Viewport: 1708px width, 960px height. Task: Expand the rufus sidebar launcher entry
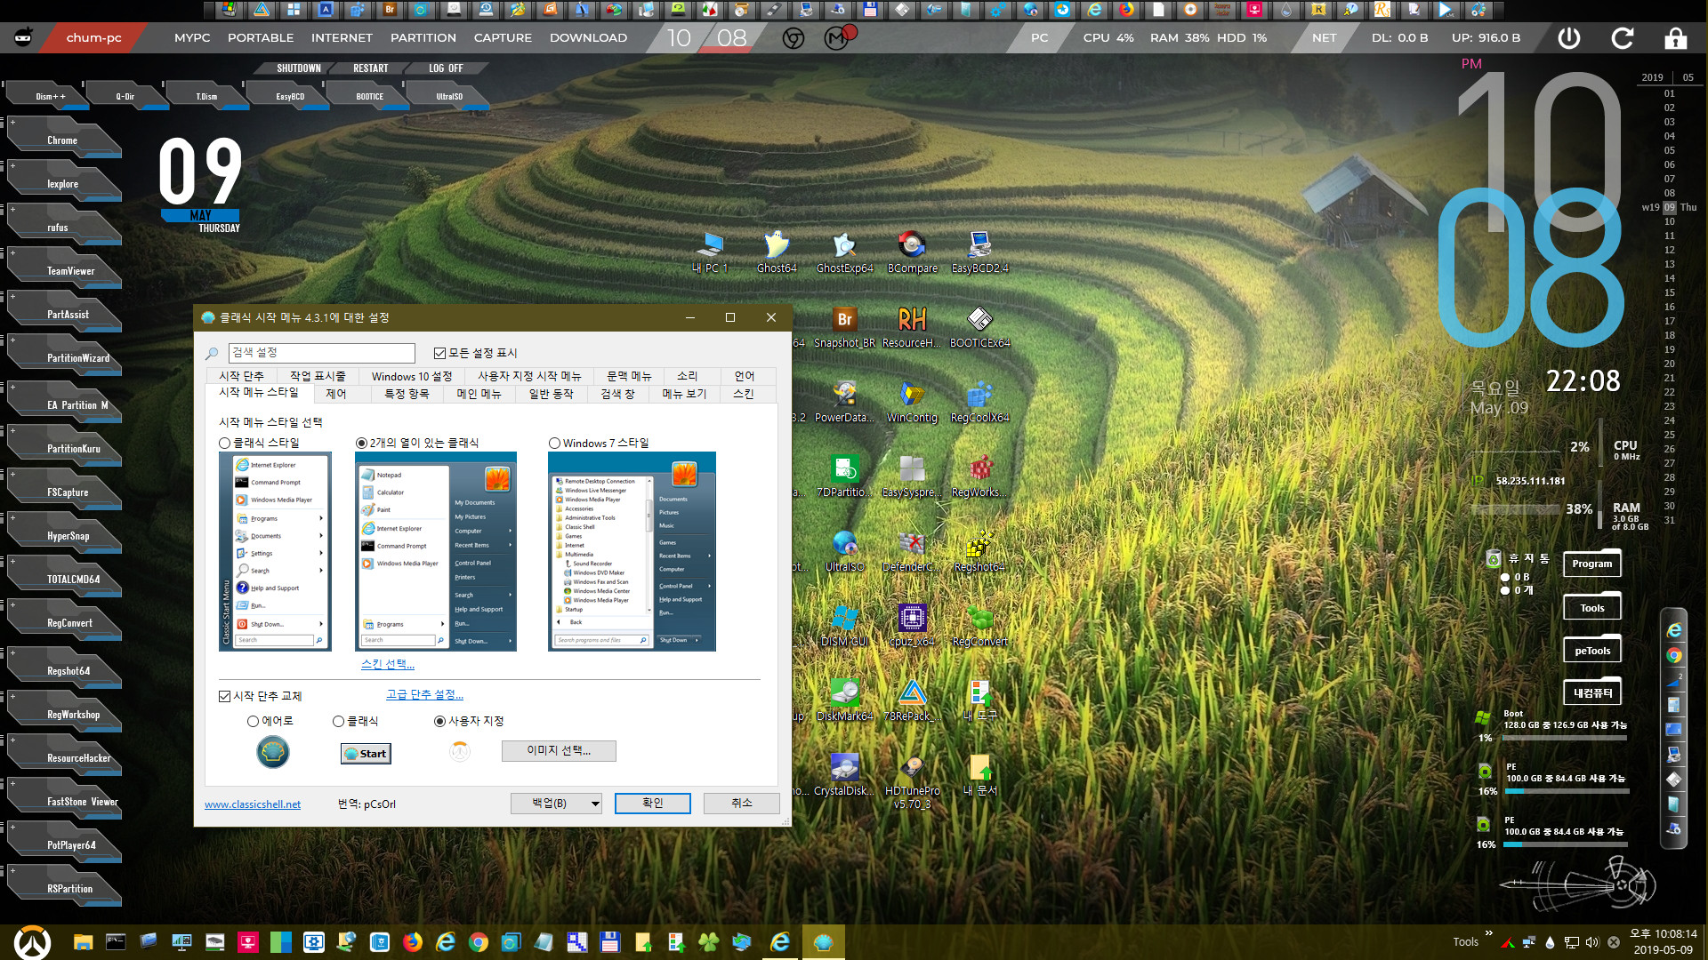pos(12,209)
